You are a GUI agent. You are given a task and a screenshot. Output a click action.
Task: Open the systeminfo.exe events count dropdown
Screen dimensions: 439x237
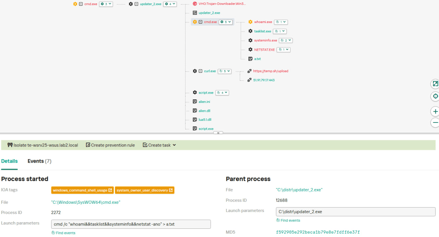click(285, 40)
